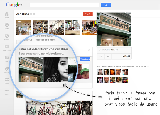
Task: Click the blue search magnifier button
Action: click(x=106, y=5)
